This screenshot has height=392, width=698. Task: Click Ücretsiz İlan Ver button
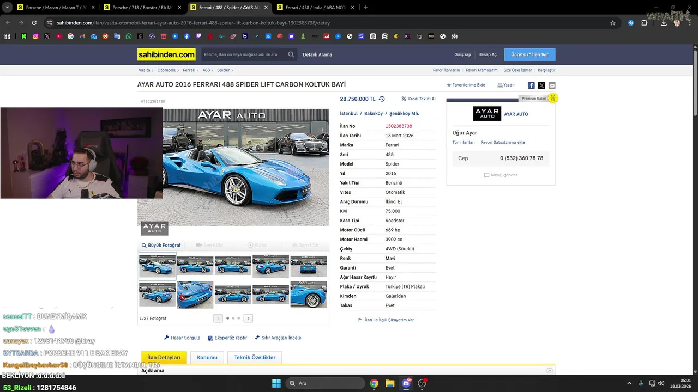click(x=529, y=54)
